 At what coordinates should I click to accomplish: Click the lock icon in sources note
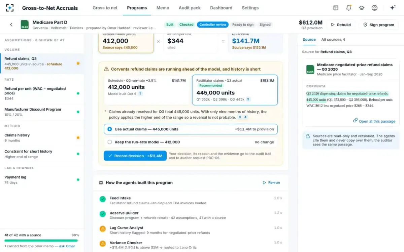tap(307, 136)
